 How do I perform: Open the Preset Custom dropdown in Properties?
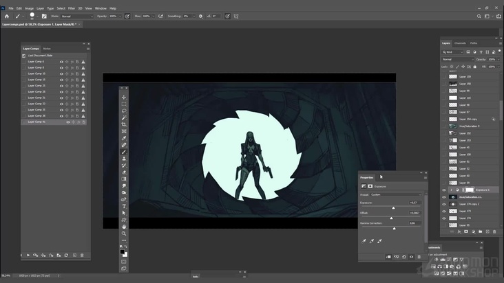pyautogui.click(x=396, y=194)
